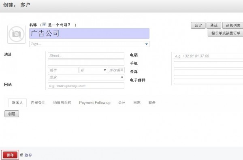Open the Tags dropdown arrow
Image resolution: width=243 pixels, height=160 pixels.
click(x=147, y=44)
